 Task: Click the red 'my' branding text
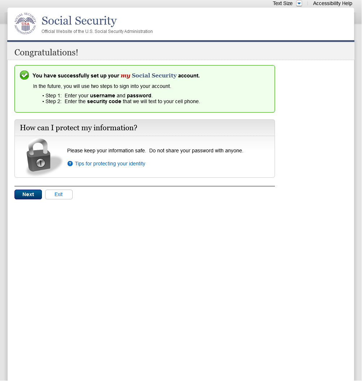[125, 76]
